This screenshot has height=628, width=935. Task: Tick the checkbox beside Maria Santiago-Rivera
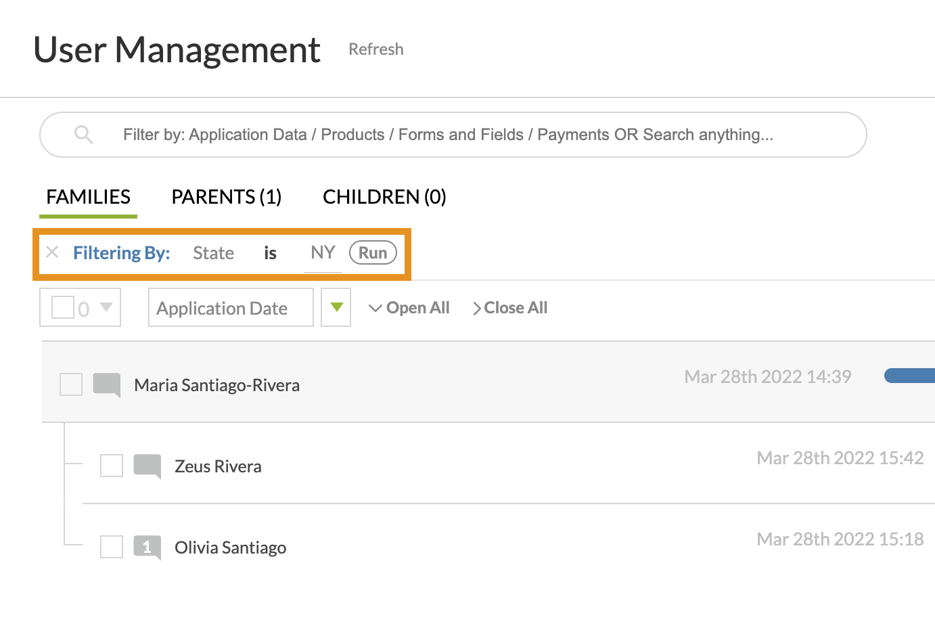click(71, 384)
